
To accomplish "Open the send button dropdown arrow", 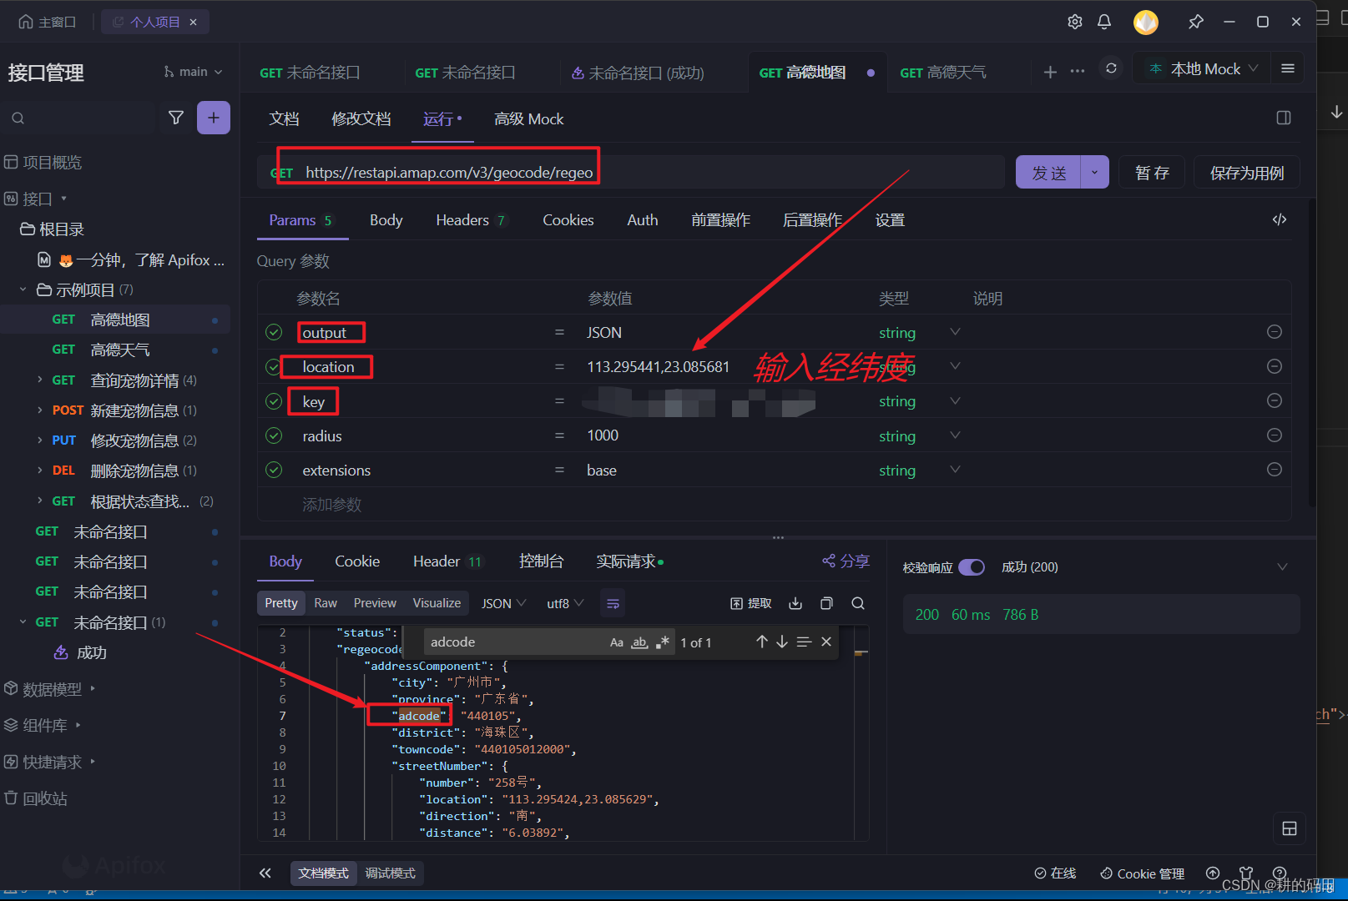I will pyautogui.click(x=1094, y=172).
